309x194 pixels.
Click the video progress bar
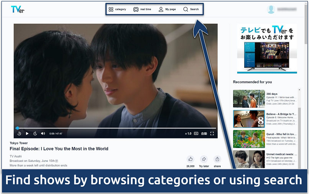click(116, 128)
